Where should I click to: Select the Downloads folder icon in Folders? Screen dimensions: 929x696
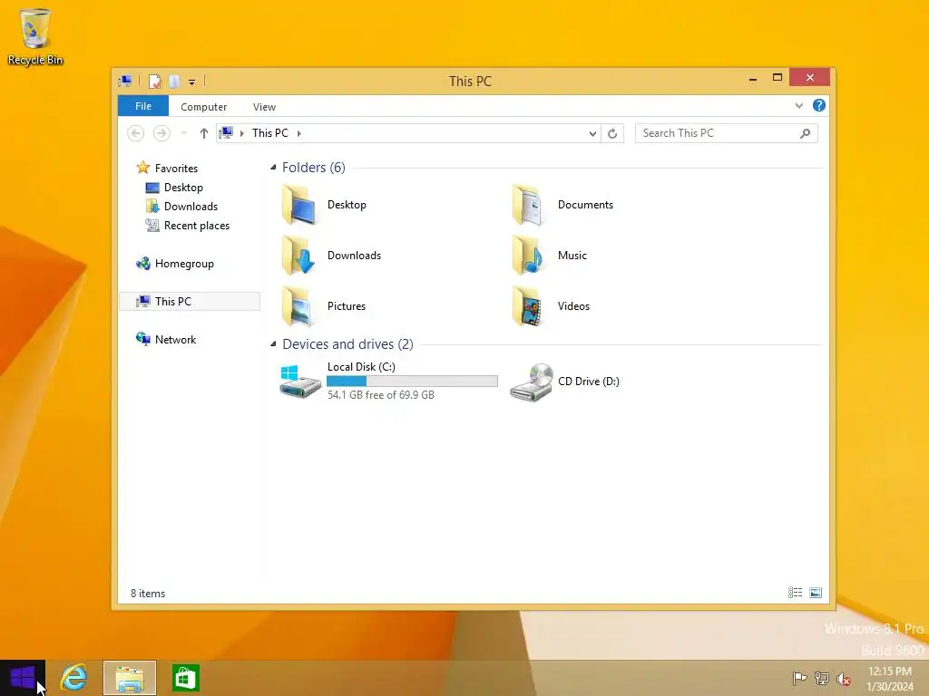tap(298, 255)
